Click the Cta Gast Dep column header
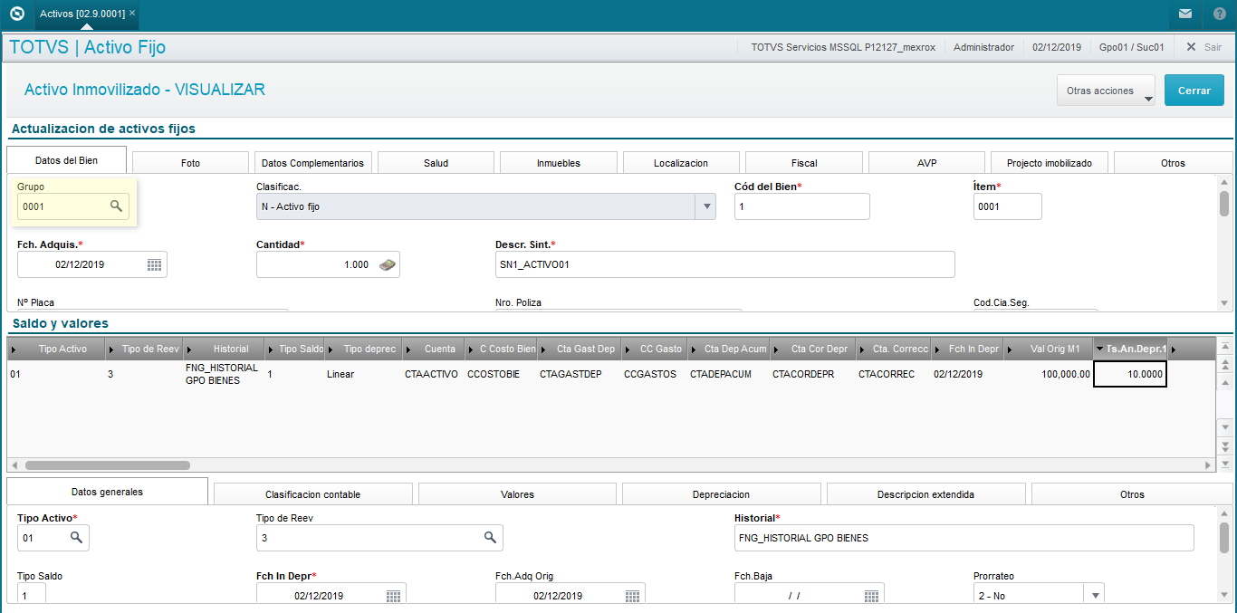This screenshot has height=613, width=1237. (x=580, y=349)
